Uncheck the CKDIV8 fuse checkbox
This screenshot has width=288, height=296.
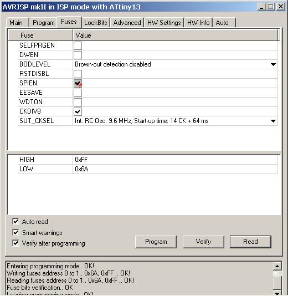click(x=78, y=111)
